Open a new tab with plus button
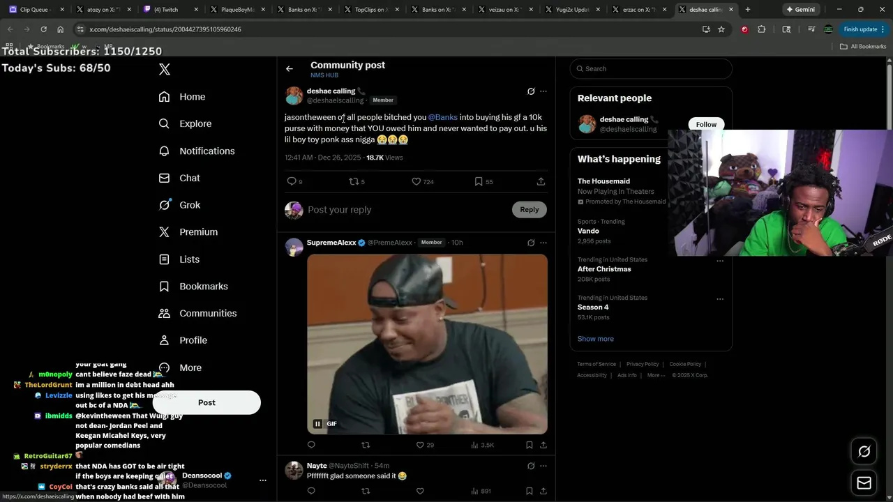The image size is (893, 502). (747, 10)
